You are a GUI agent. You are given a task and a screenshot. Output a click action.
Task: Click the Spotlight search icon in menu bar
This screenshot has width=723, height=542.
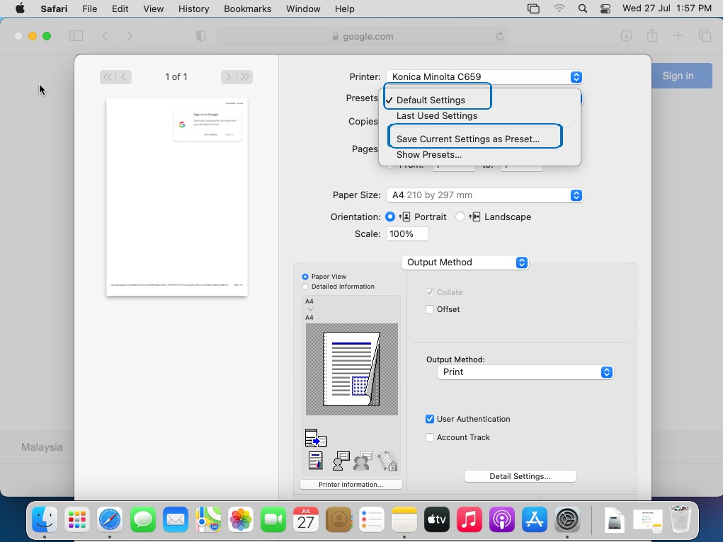pos(582,8)
